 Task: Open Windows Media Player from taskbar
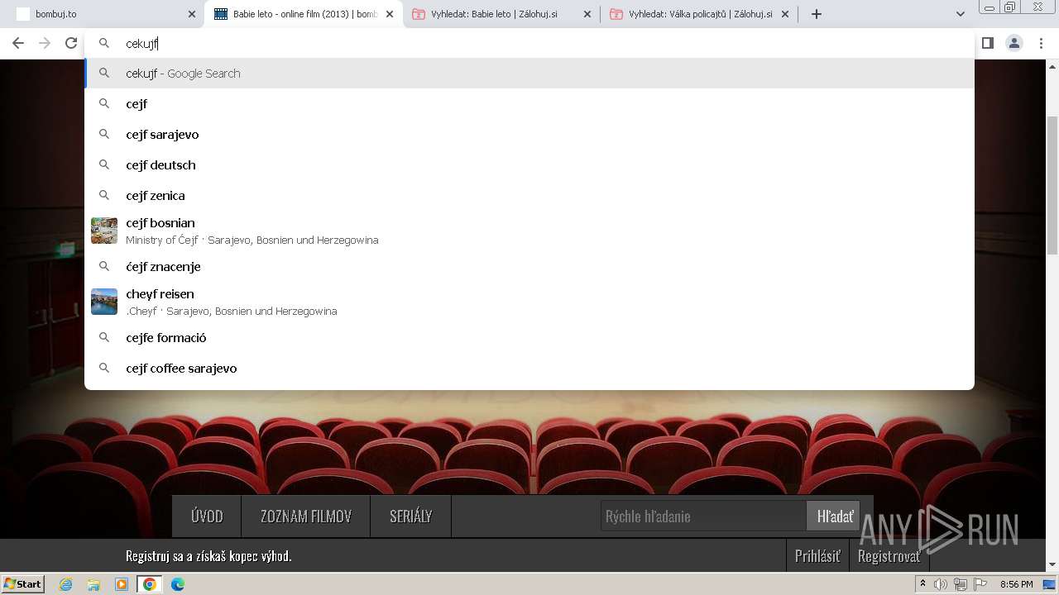[x=122, y=584]
